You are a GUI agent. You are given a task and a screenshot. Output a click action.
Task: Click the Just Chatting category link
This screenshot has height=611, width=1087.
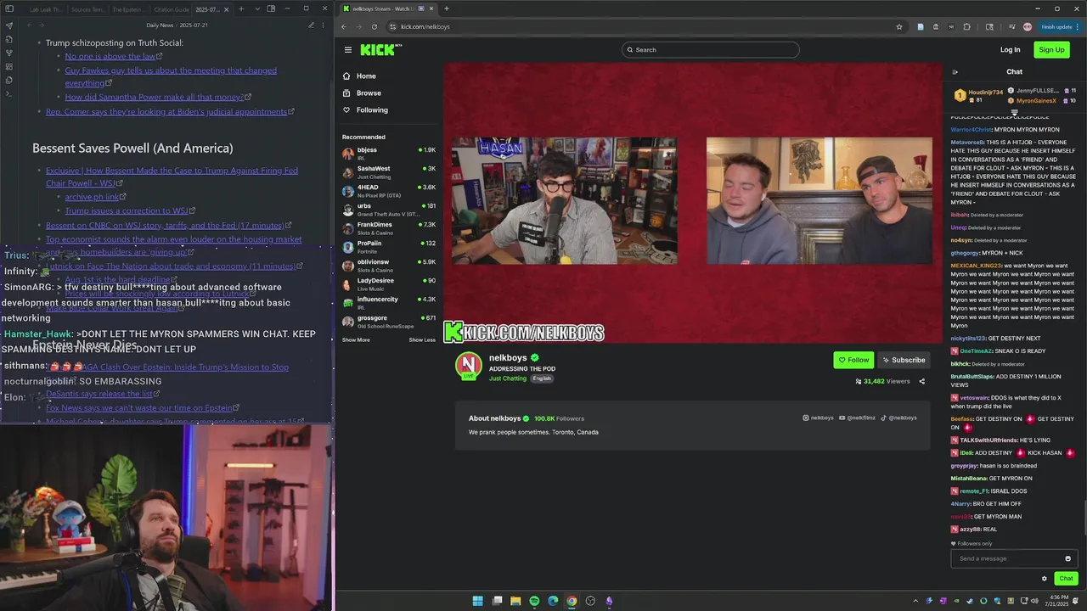(x=508, y=378)
